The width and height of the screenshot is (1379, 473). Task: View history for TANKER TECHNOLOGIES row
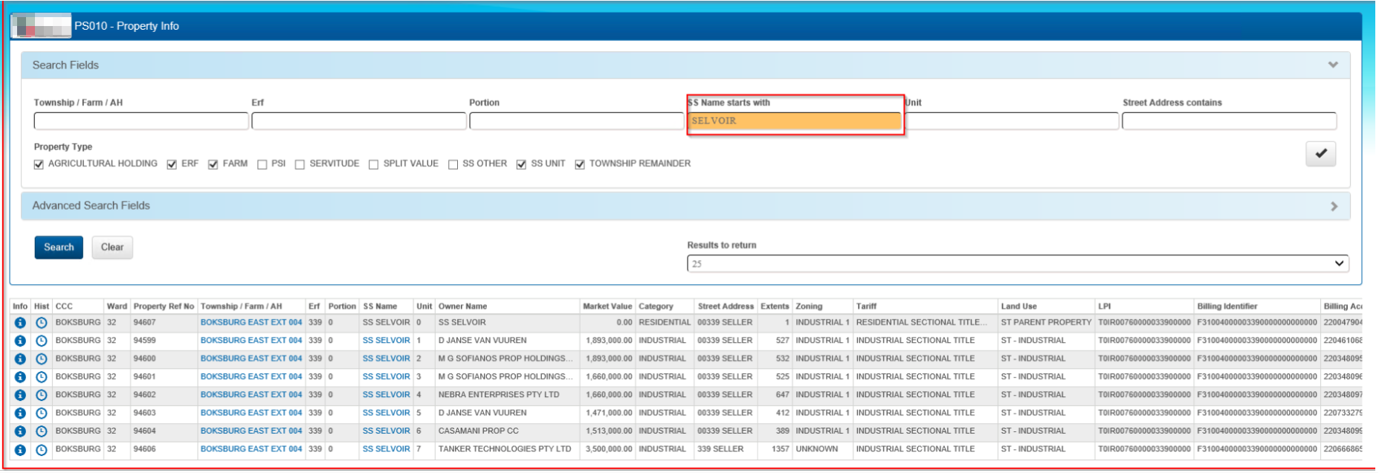pyautogui.click(x=42, y=450)
